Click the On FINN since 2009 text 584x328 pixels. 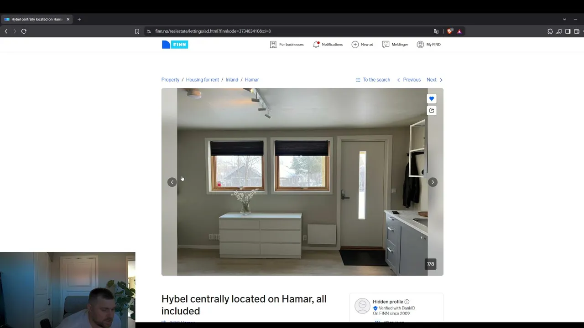[x=391, y=313]
